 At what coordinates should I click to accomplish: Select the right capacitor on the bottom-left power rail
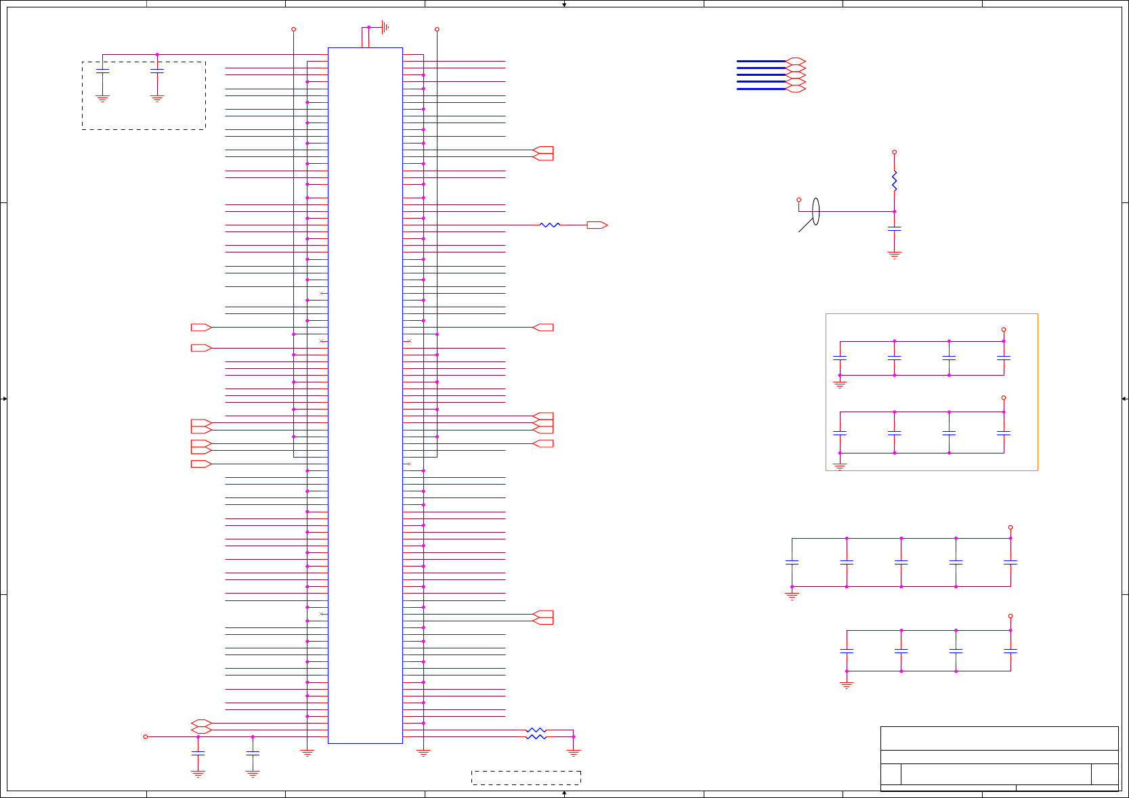253,753
